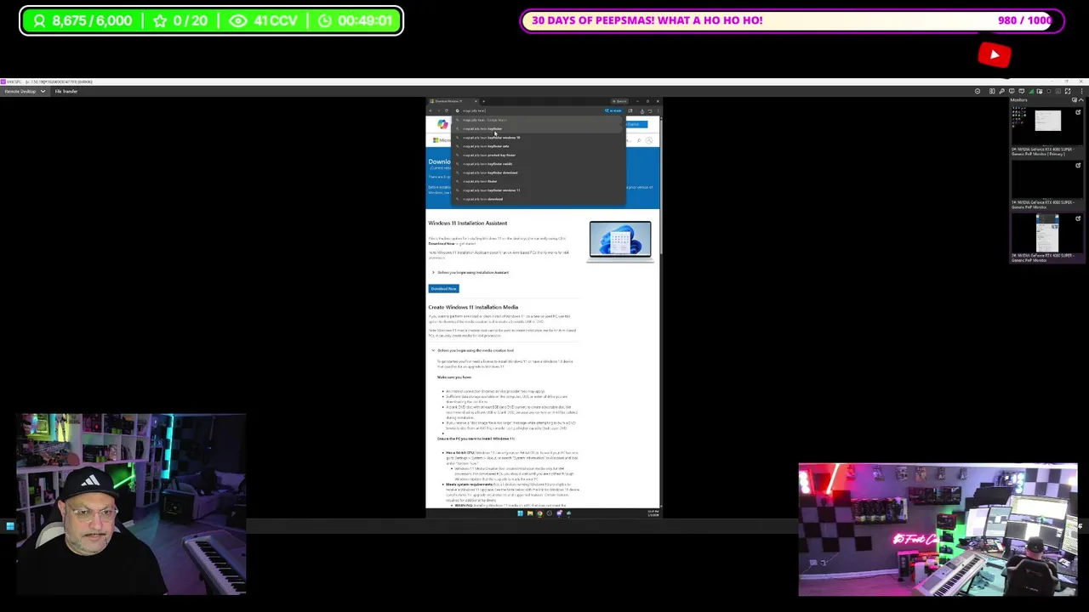Switch to the File Transfer tab
Image resolution: width=1089 pixels, height=612 pixels.
pyautogui.click(x=66, y=91)
